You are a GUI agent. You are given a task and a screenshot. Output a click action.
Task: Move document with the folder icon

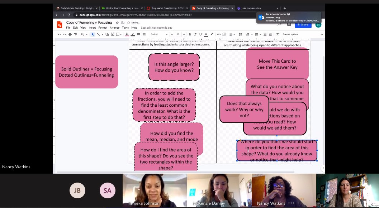coord(123,23)
